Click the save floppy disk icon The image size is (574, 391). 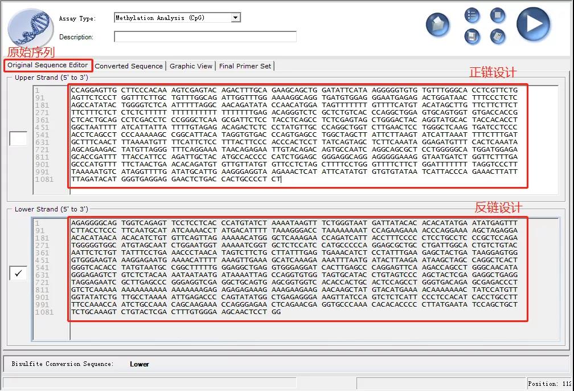[471, 37]
